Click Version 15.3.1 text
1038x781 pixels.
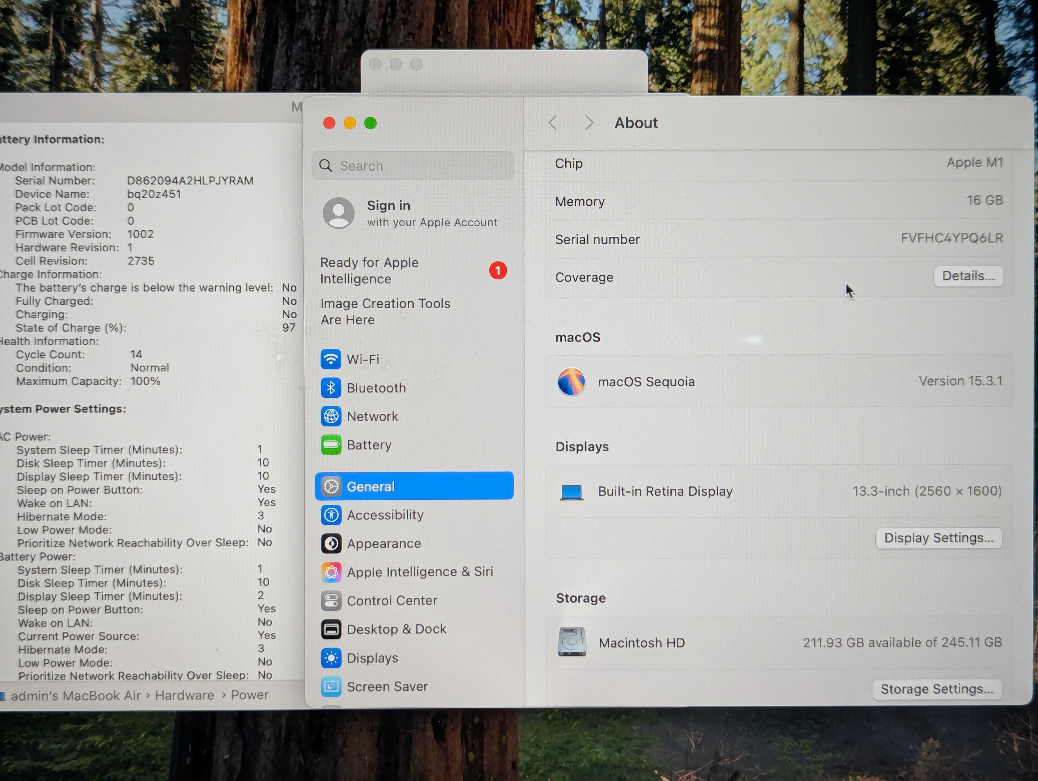[960, 381]
